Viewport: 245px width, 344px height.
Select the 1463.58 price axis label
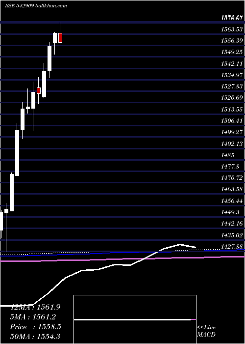[232, 189]
